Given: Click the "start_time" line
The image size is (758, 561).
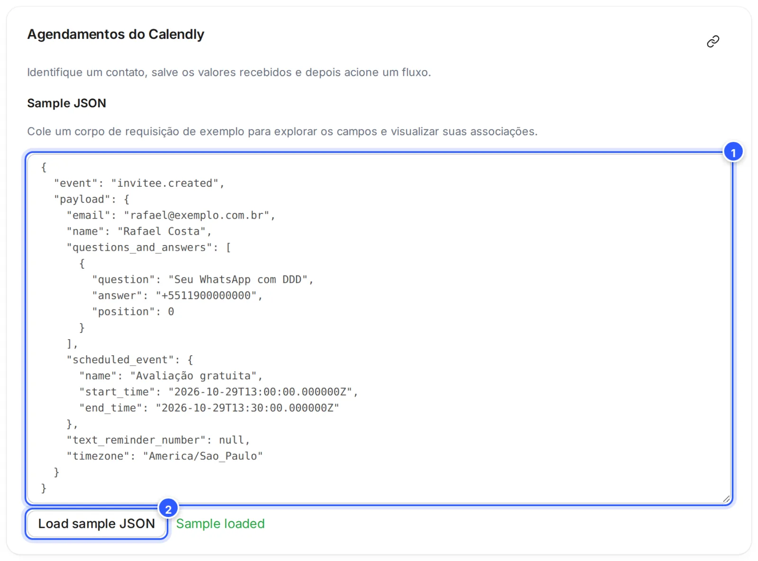Looking at the screenshot, I should click(x=219, y=392).
